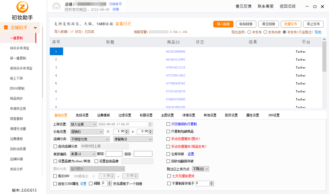
Task: Switch to the 类目设置 tab
Action: pos(82,115)
